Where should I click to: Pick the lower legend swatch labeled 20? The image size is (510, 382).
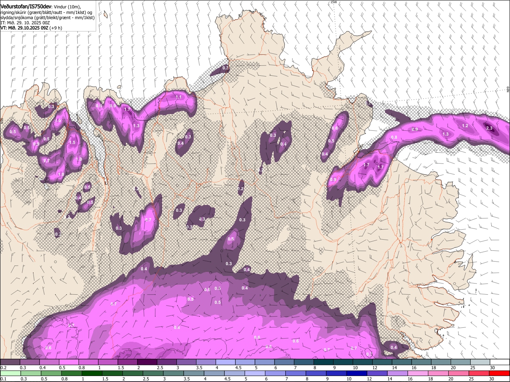tap(459, 373)
